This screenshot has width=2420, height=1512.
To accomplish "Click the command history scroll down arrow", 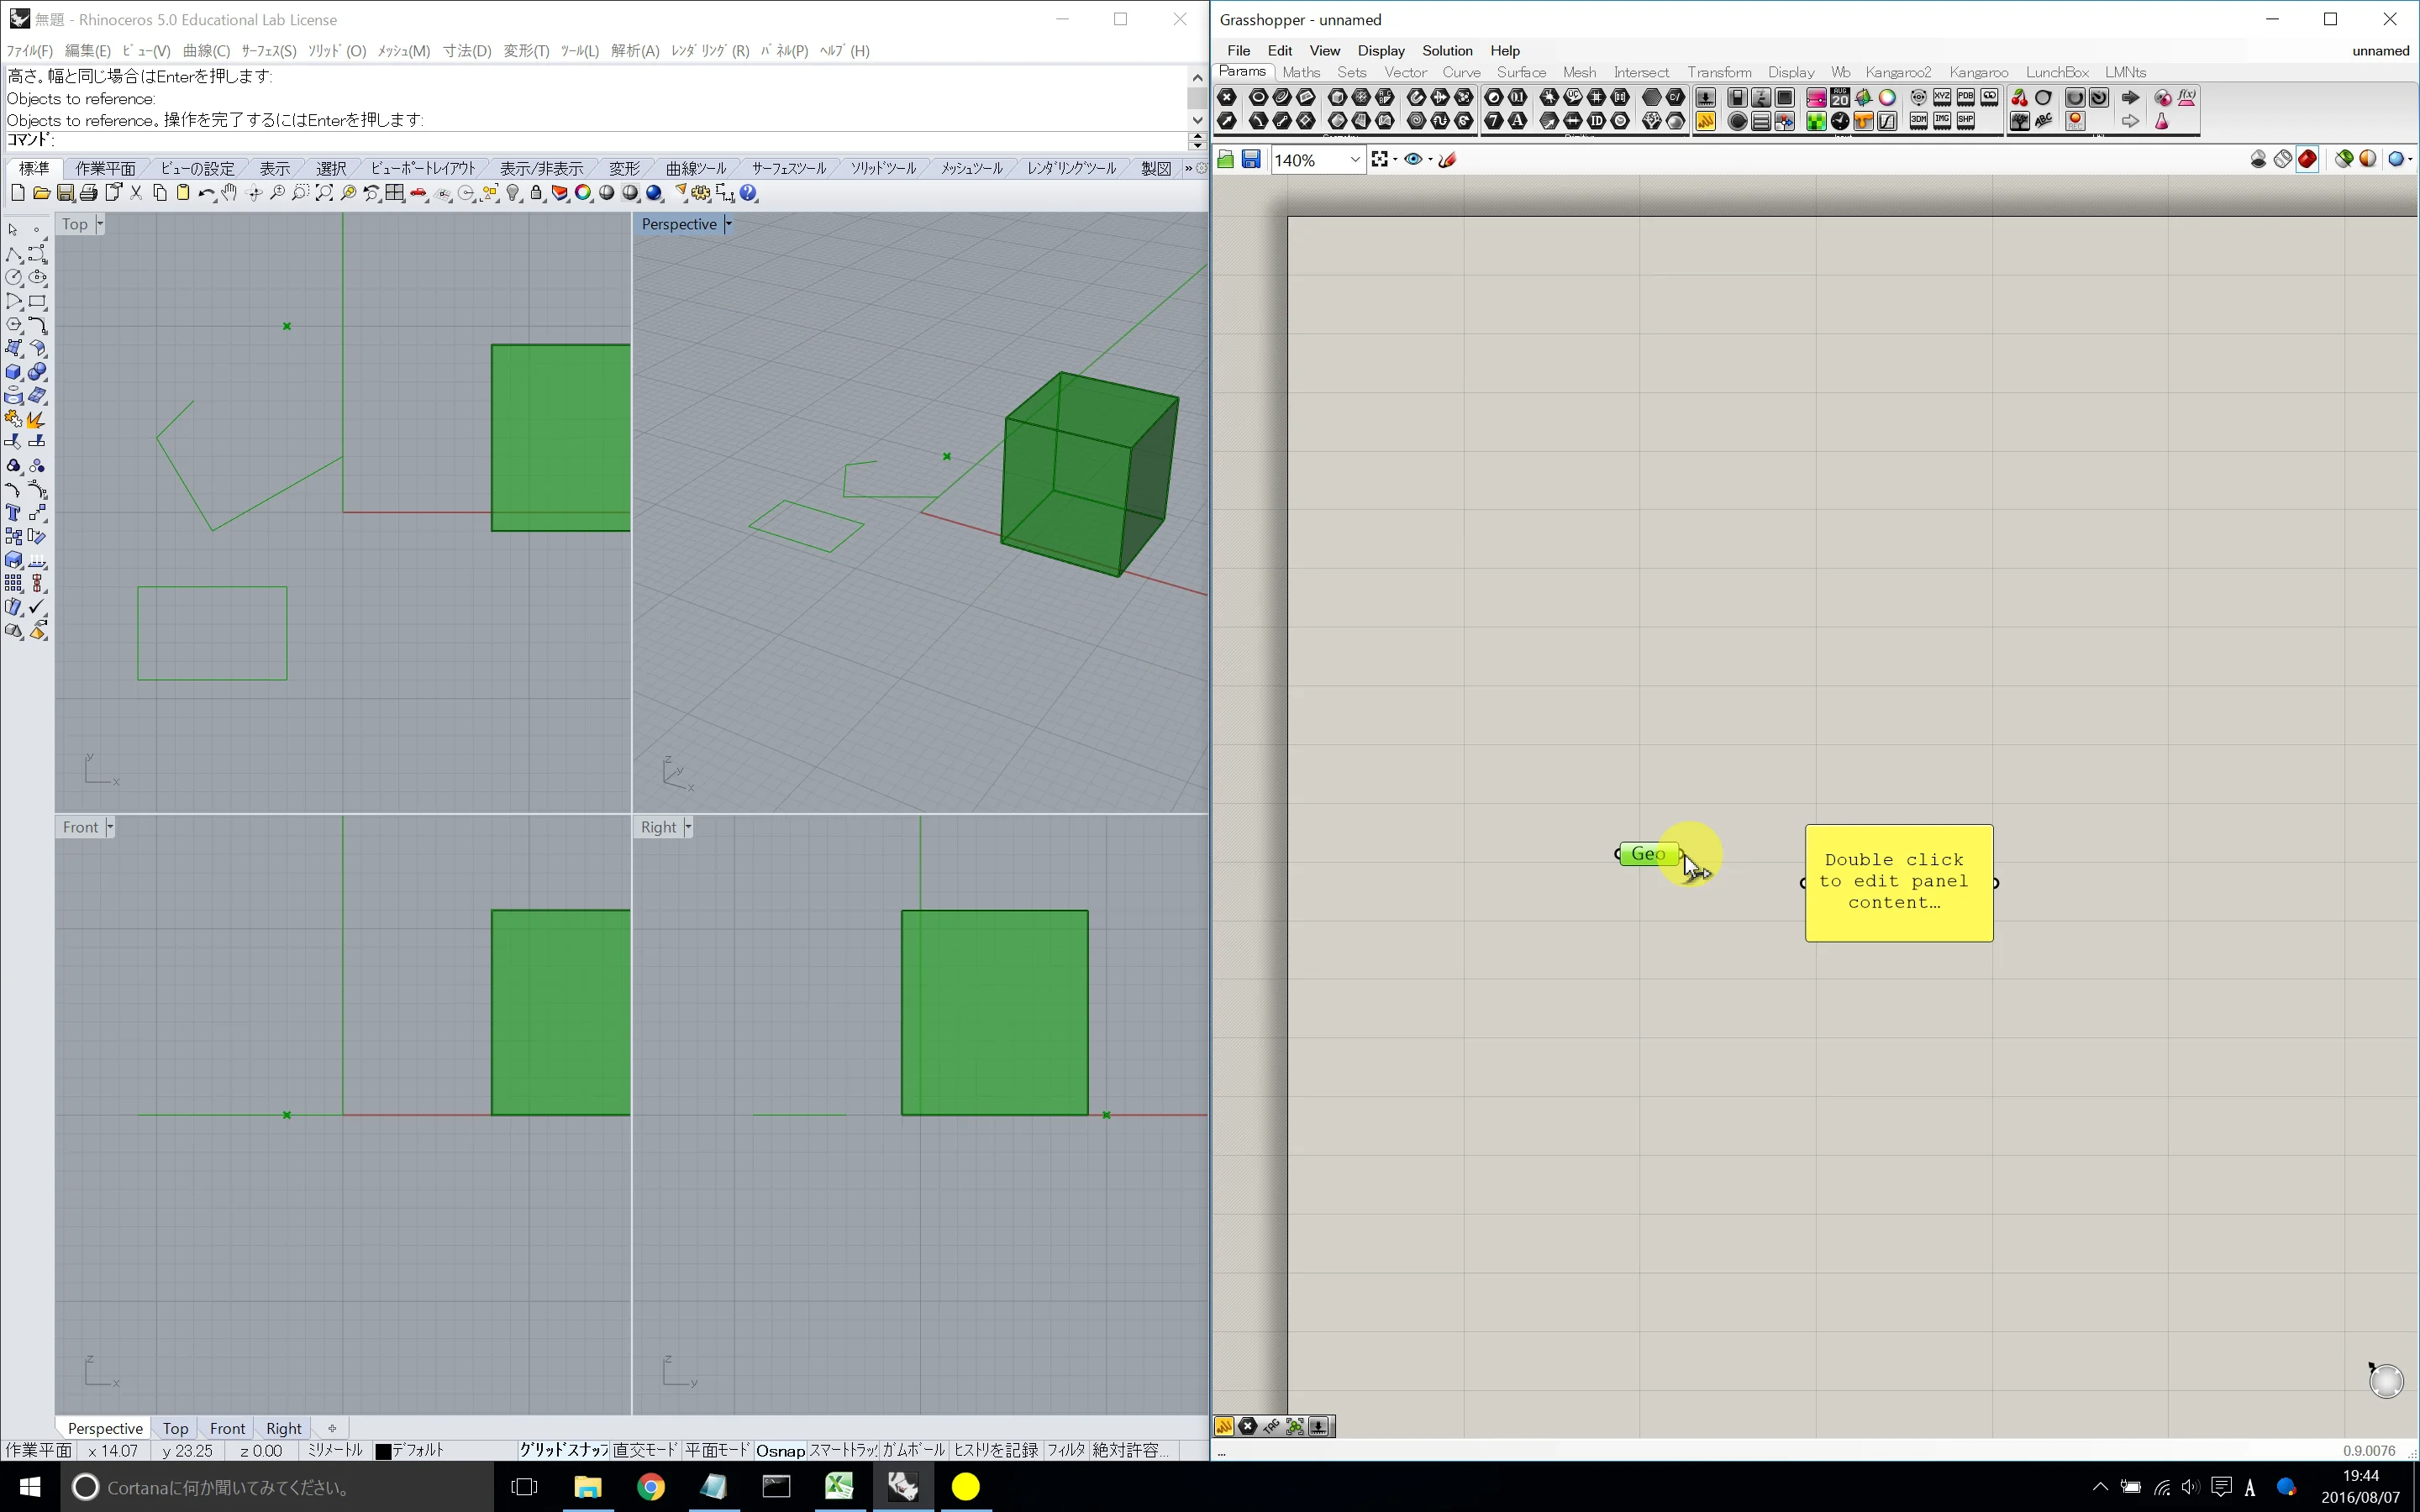I will point(1197,120).
